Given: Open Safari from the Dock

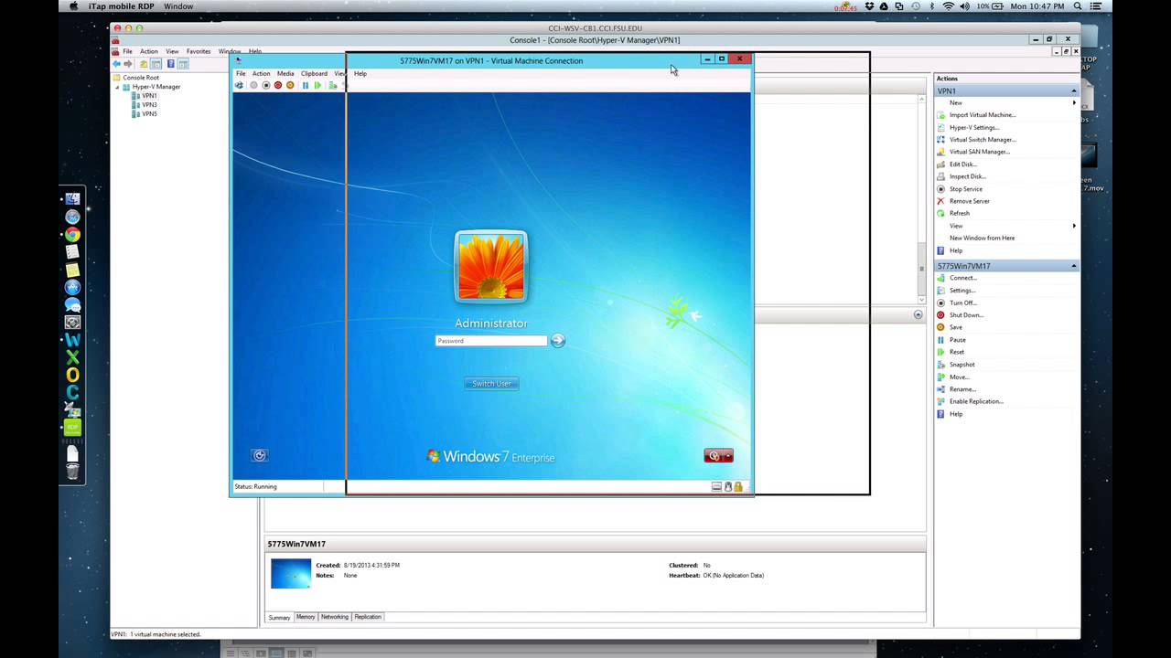Looking at the screenshot, I should pyautogui.click(x=72, y=217).
